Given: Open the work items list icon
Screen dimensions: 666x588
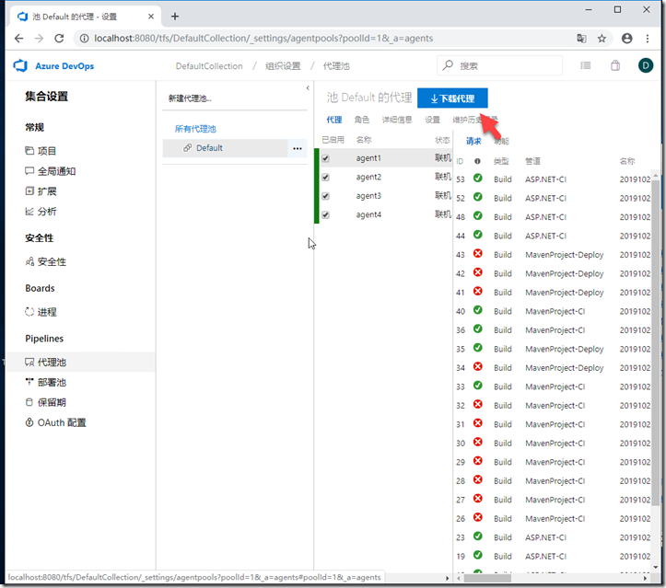Looking at the screenshot, I should tap(586, 65).
